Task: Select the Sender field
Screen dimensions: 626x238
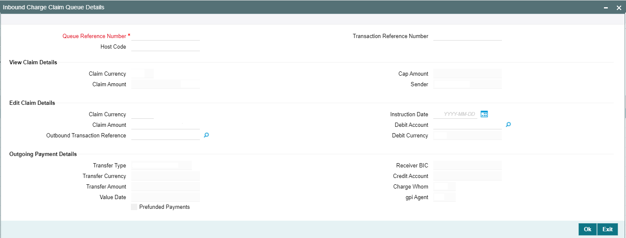Action: coord(468,84)
